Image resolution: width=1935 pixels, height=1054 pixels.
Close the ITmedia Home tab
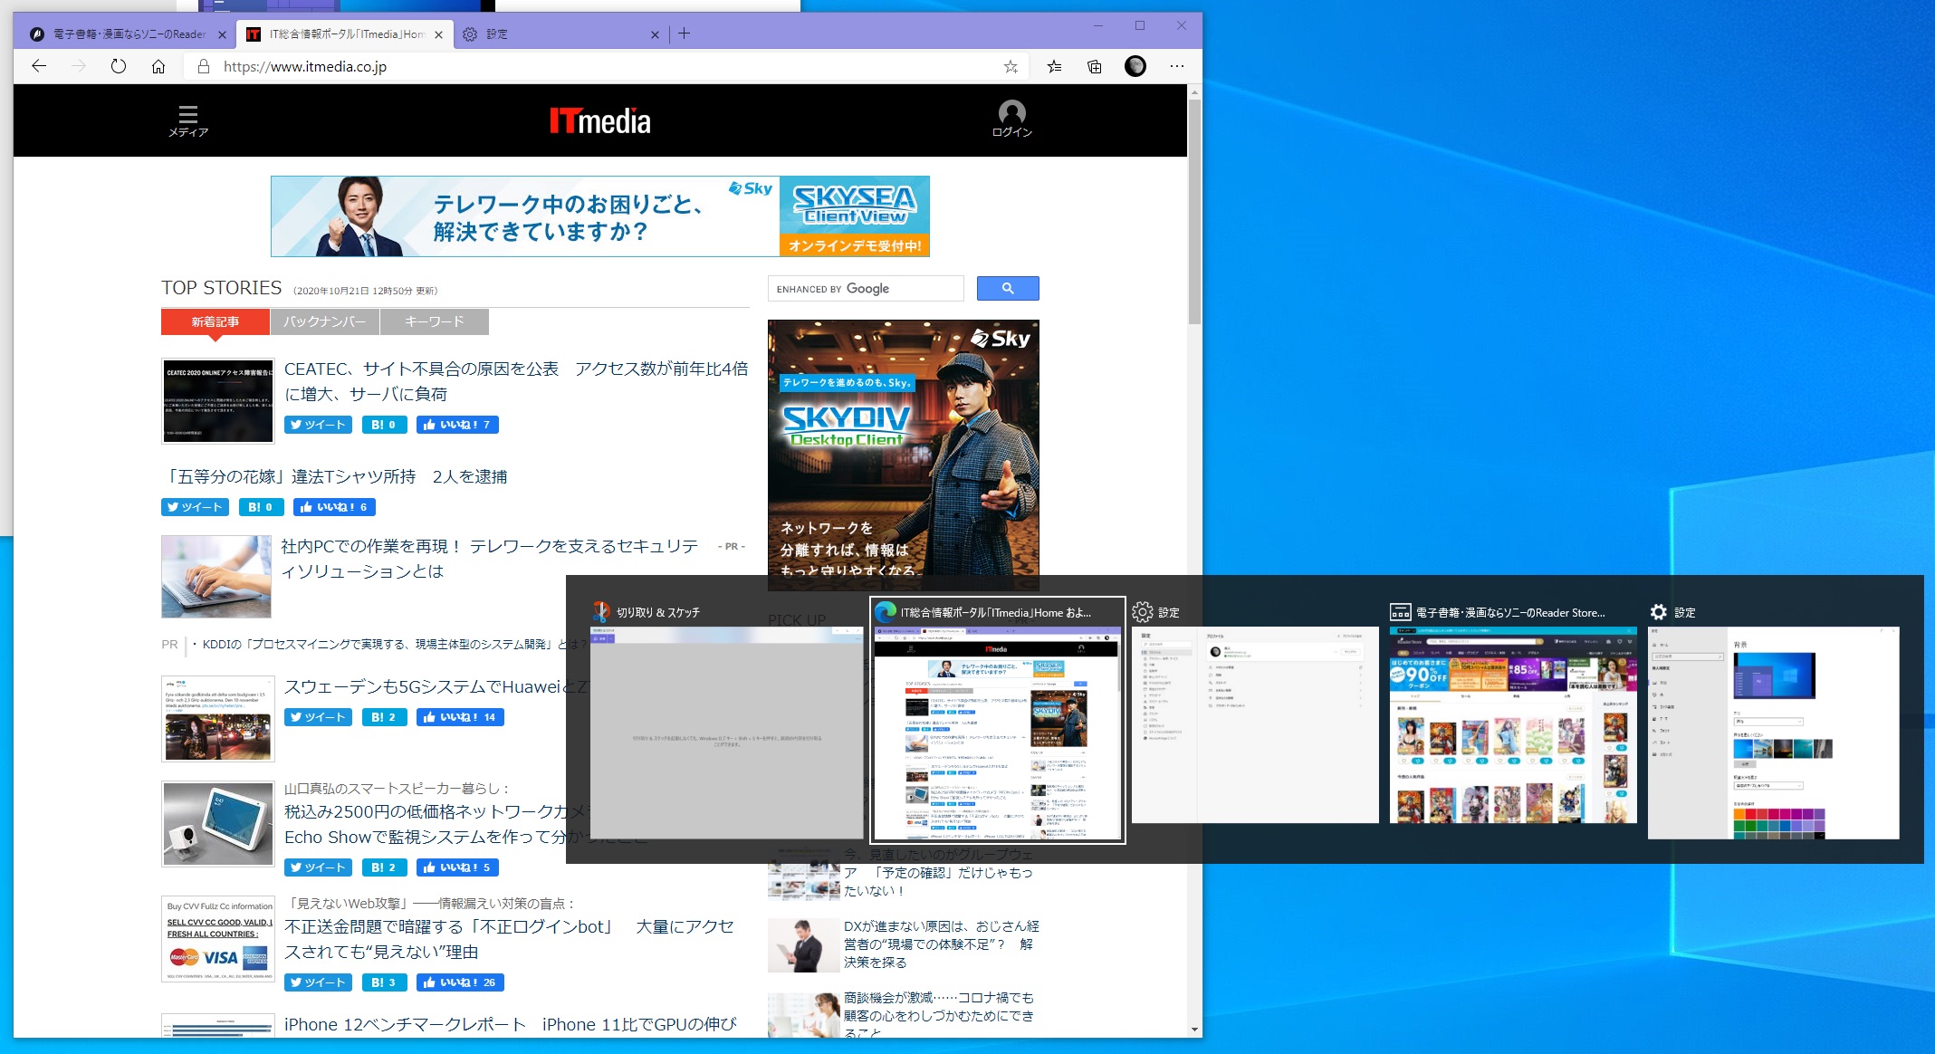point(438,34)
